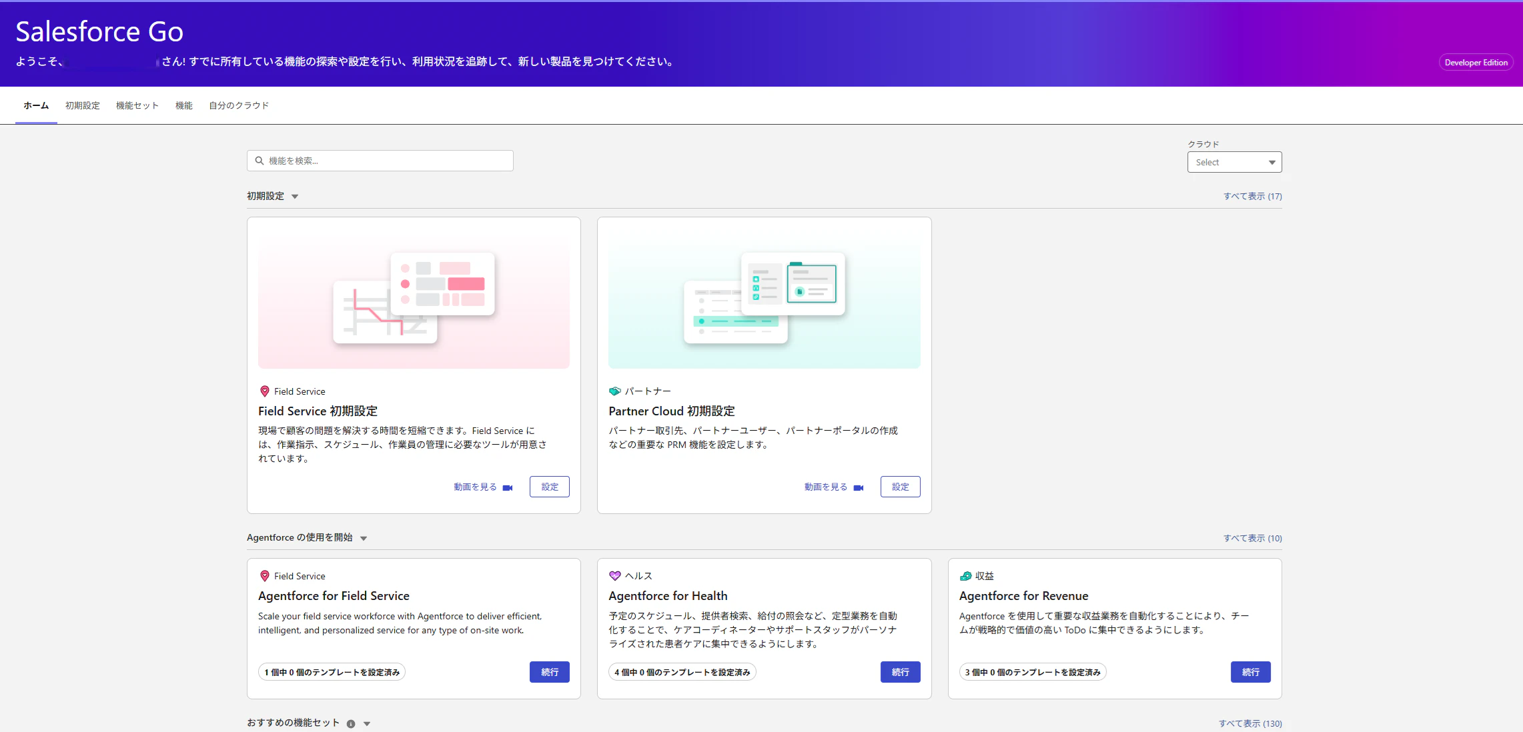Go to the 機能 tab

[184, 105]
